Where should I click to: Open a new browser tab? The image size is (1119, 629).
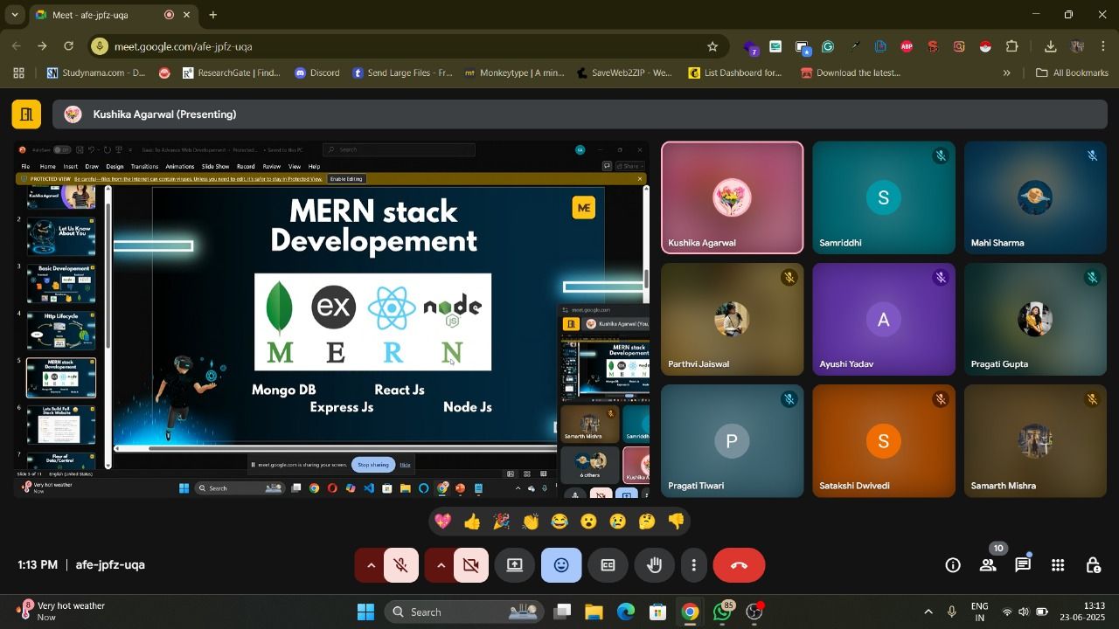coord(212,15)
